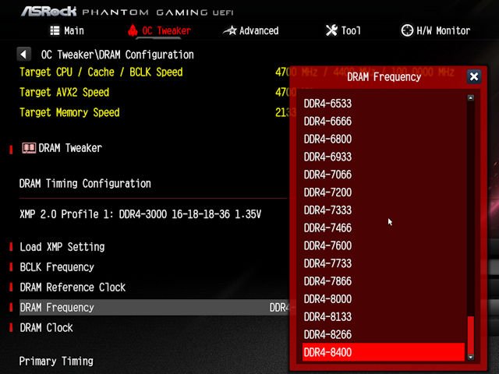Click the DRAM Timing Configuration heading

pyautogui.click(x=85, y=184)
